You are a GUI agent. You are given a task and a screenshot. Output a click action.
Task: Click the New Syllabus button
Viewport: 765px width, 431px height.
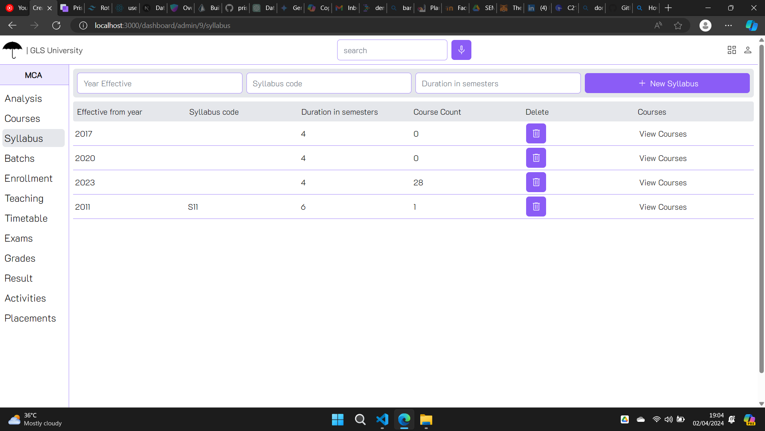point(667,83)
